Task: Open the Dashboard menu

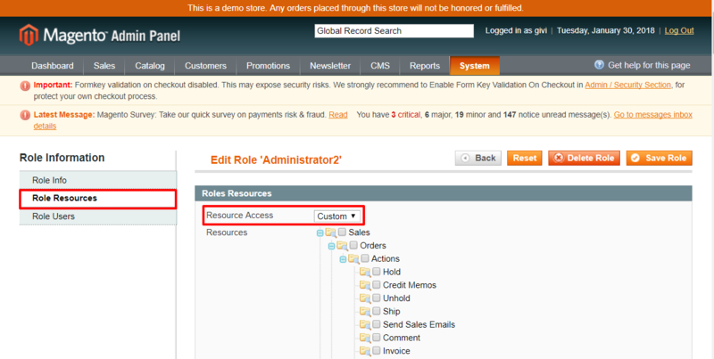Action: [53, 66]
